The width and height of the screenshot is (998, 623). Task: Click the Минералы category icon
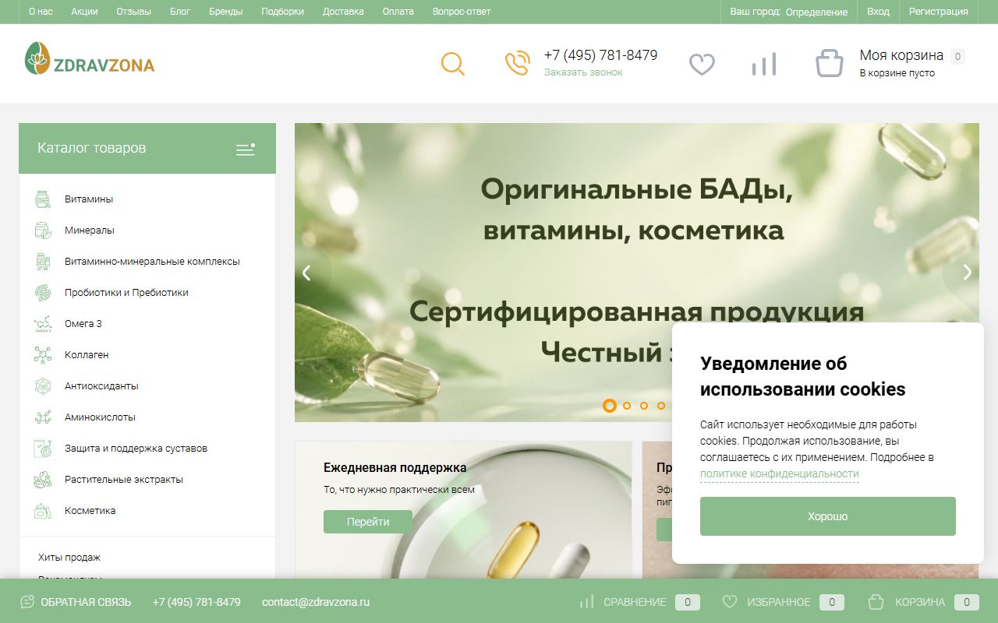(43, 231)
